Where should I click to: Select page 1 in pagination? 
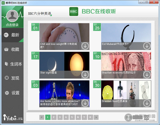pos(48,117)
